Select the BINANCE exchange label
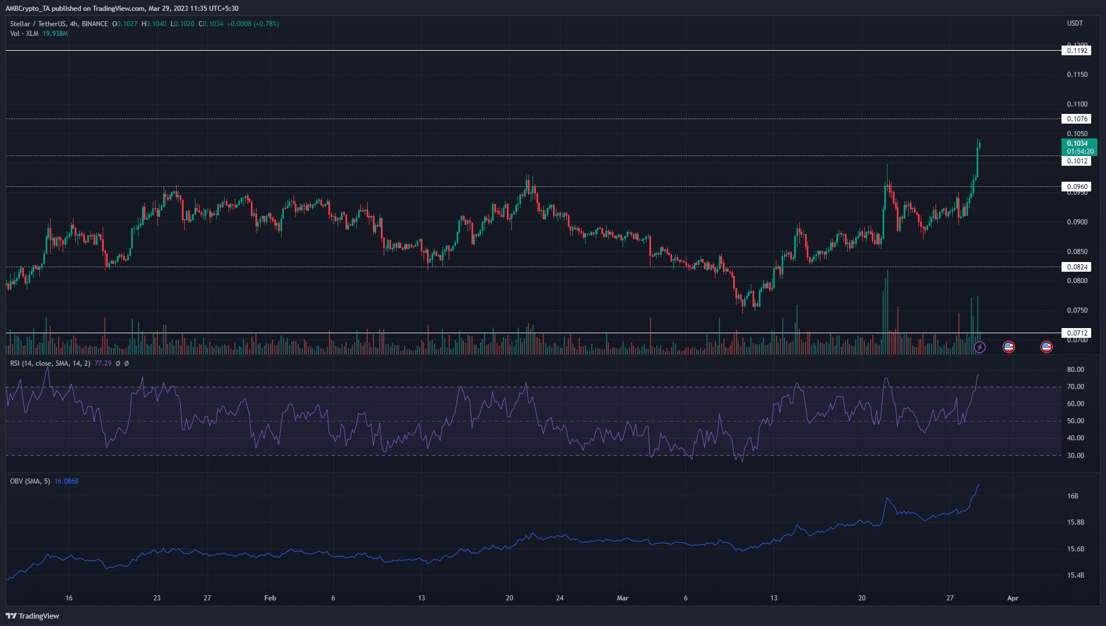Image resolution: width=1106 pixels, height=626 pixels. 93,24
